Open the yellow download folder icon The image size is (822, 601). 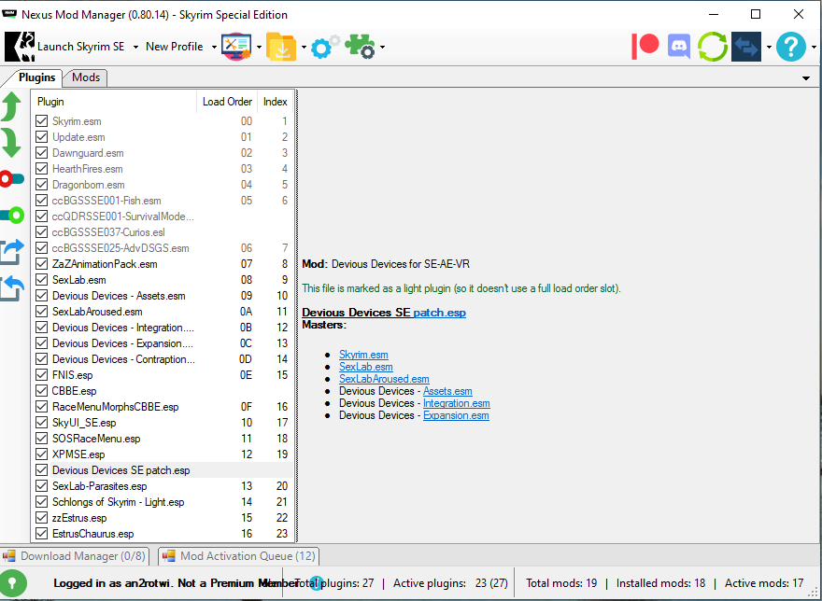click(281, 47)
